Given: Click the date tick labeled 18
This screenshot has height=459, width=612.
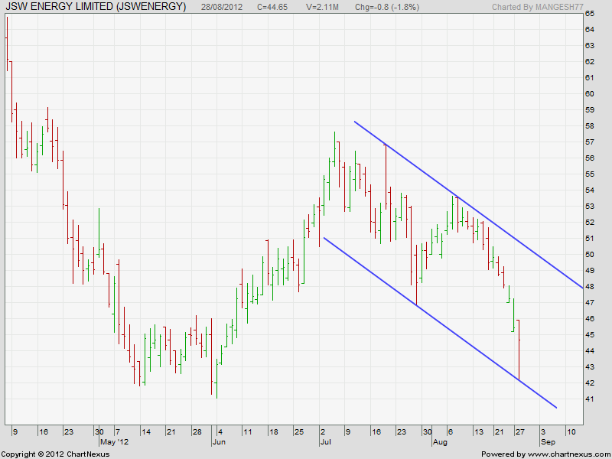Looking at the screenshot, I should [x=273, y=431].
